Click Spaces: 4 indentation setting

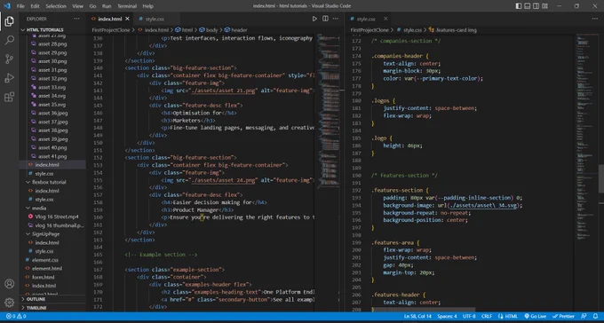click(447, 316)
